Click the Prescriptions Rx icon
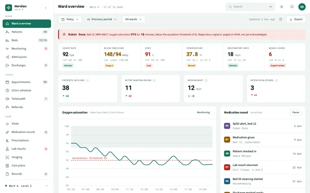 (x=7, y=141)
